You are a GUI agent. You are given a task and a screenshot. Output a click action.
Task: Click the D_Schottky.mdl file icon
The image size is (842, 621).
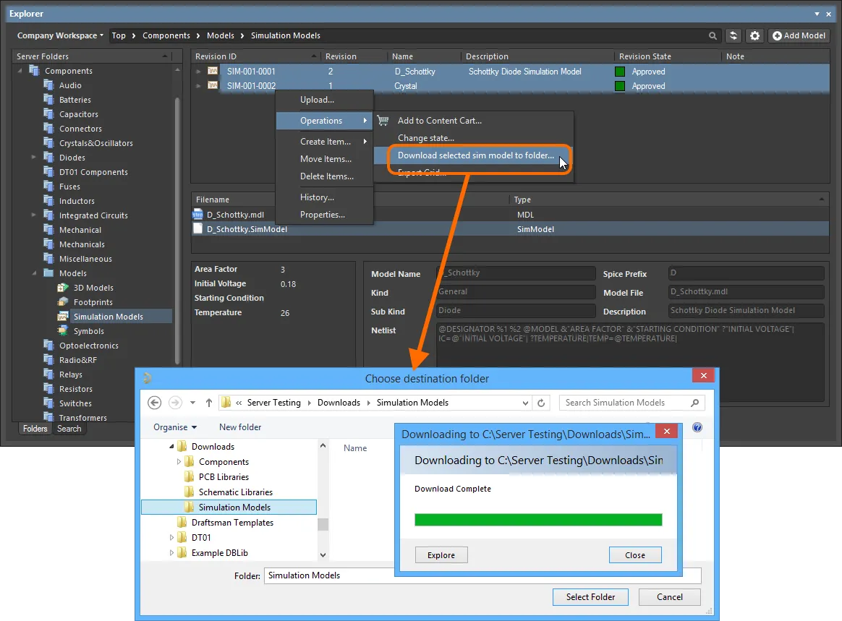click(x=198, y=215)
